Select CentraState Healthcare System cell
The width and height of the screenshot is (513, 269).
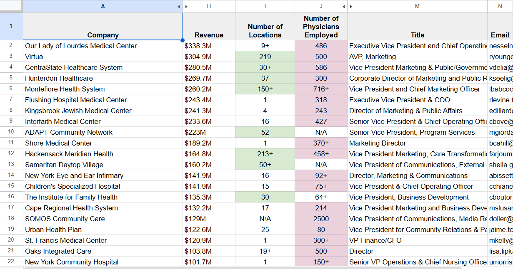pos(103,67)
